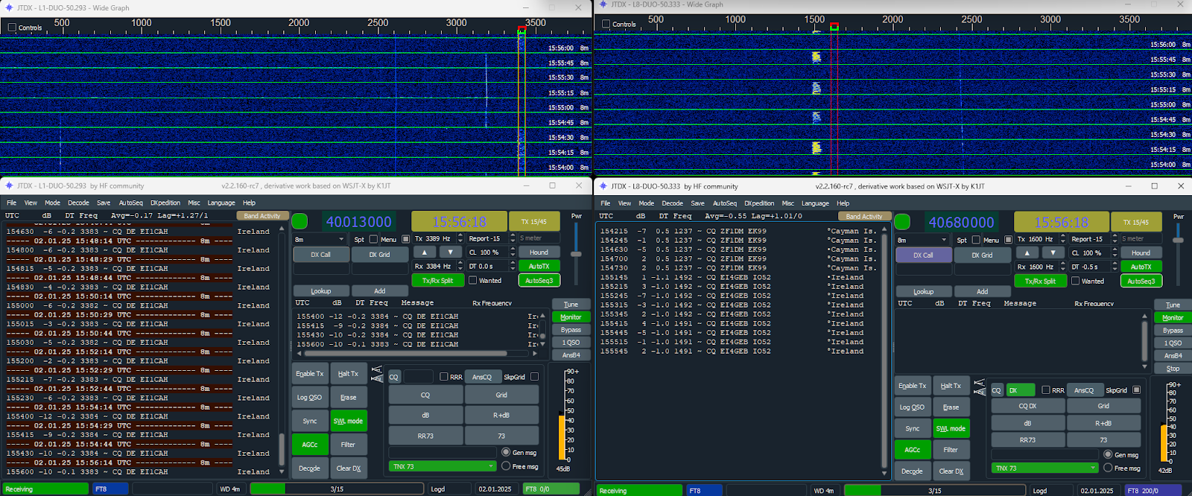1192x496 pixels.
Task: Open 8m band dropdown in L8-DUO window
Action: 922,240
